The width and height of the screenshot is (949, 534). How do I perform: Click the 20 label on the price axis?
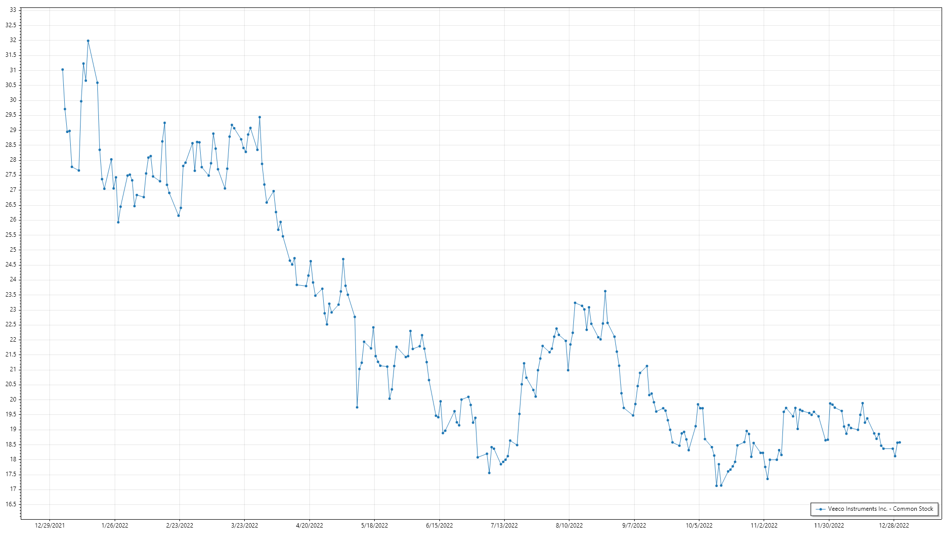pos(13,400)
